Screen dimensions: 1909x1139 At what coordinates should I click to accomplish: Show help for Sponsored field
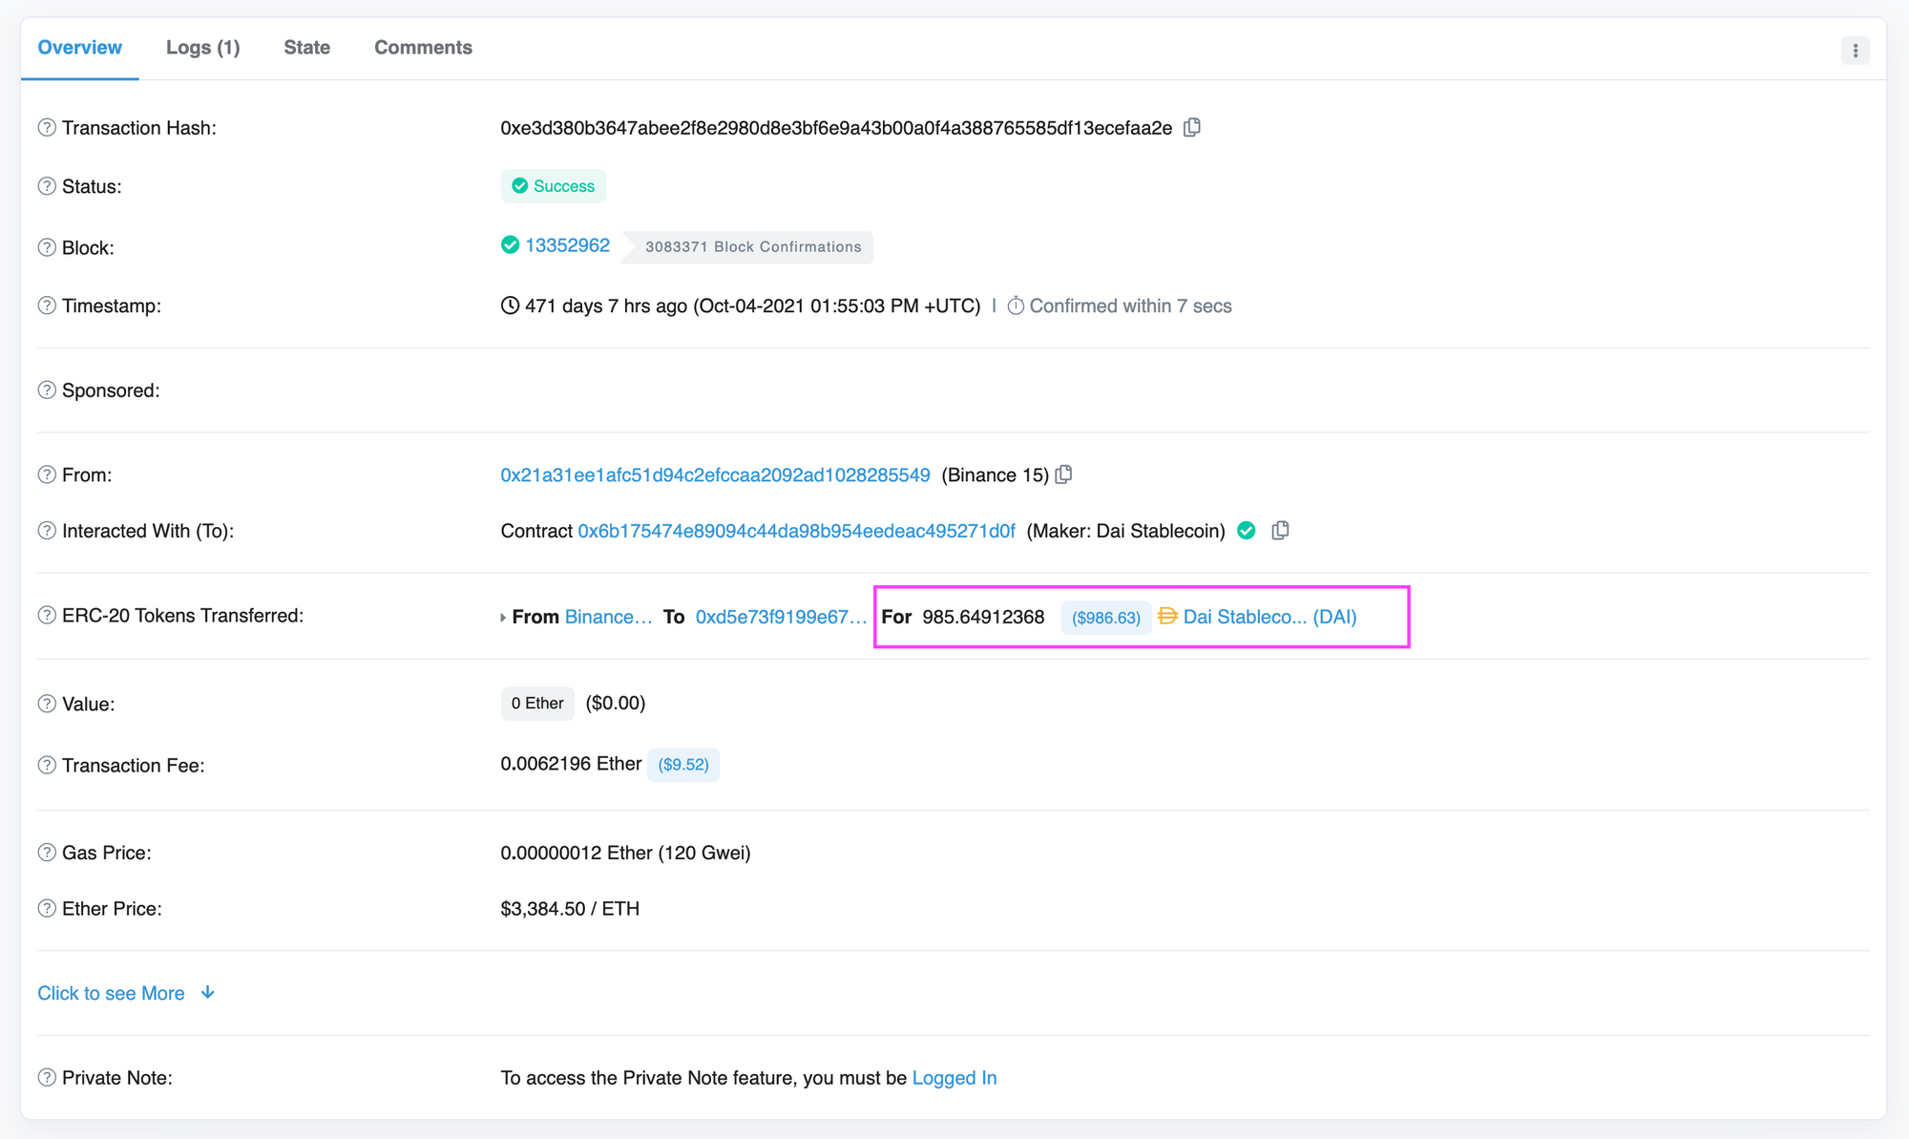[47, 390]
